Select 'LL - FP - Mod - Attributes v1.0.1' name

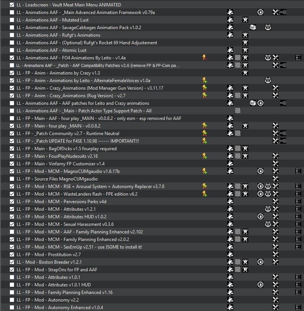click(49, 277)
